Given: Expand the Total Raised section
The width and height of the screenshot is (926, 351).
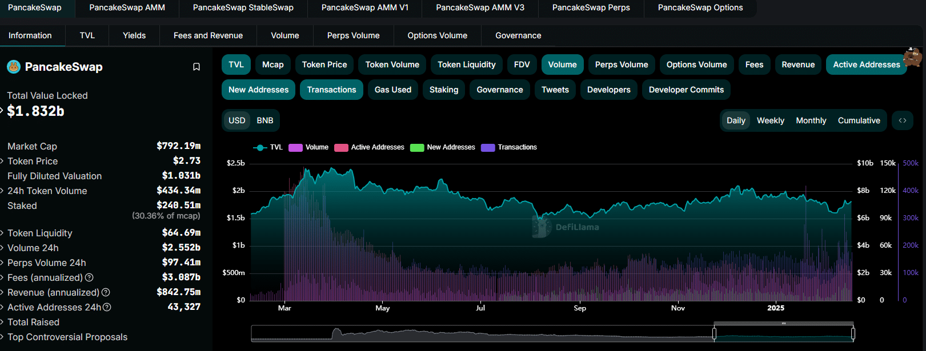Looking at the screenshot, I should [x=33, y=322].
